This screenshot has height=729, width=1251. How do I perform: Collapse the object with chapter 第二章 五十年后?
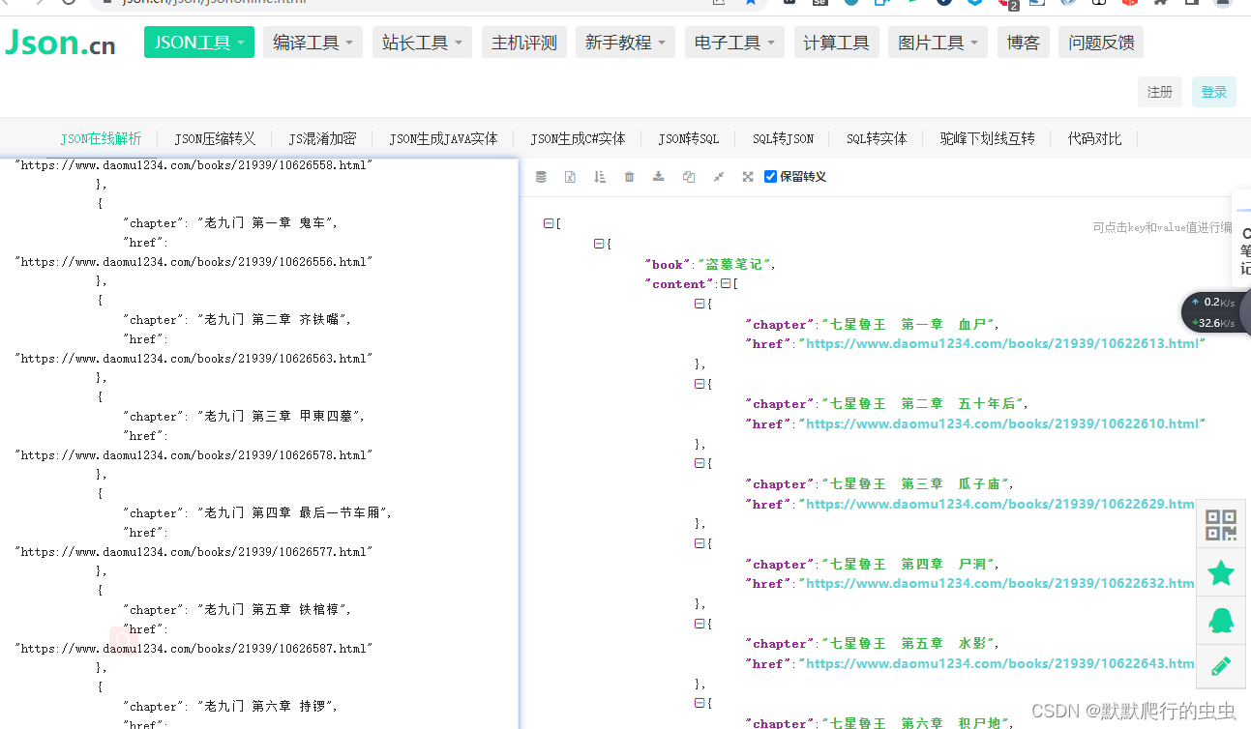pyautogui.click(x=700, y=384)
